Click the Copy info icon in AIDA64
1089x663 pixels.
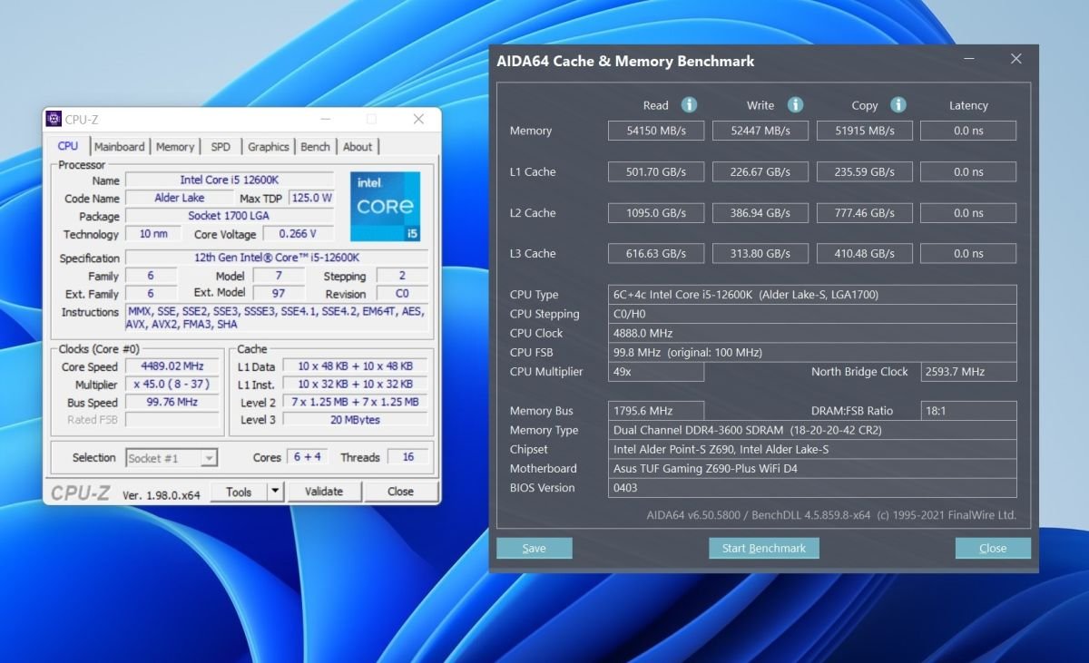898,104
